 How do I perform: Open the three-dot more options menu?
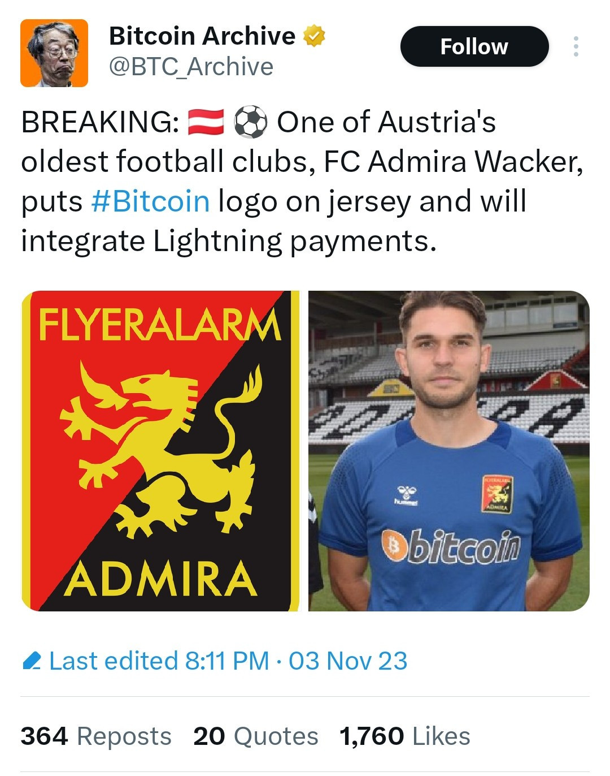576,46
